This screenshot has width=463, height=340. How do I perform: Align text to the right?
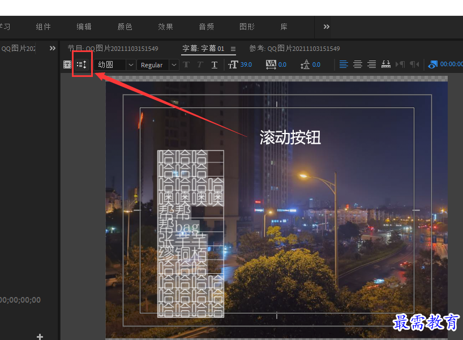(372, 64)
